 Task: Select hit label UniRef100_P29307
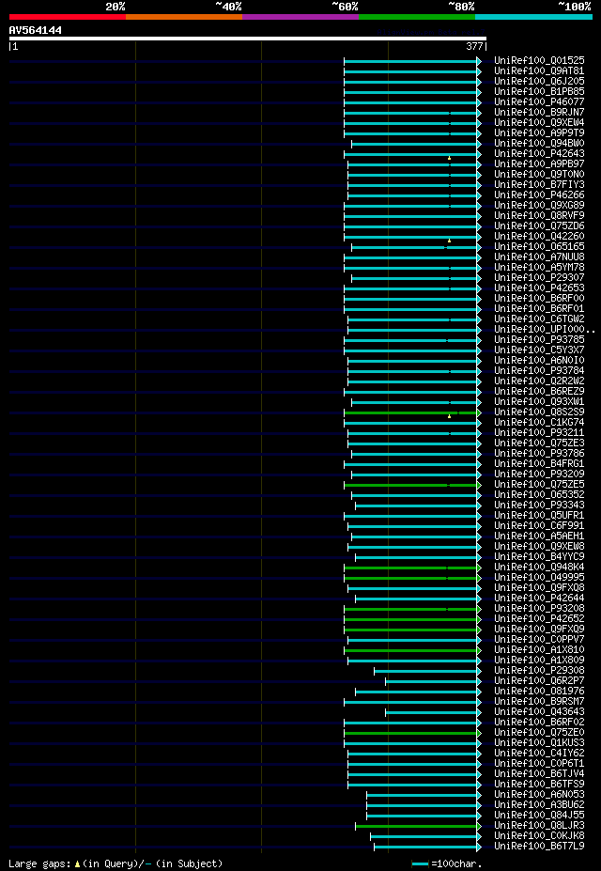coord(539,277)
